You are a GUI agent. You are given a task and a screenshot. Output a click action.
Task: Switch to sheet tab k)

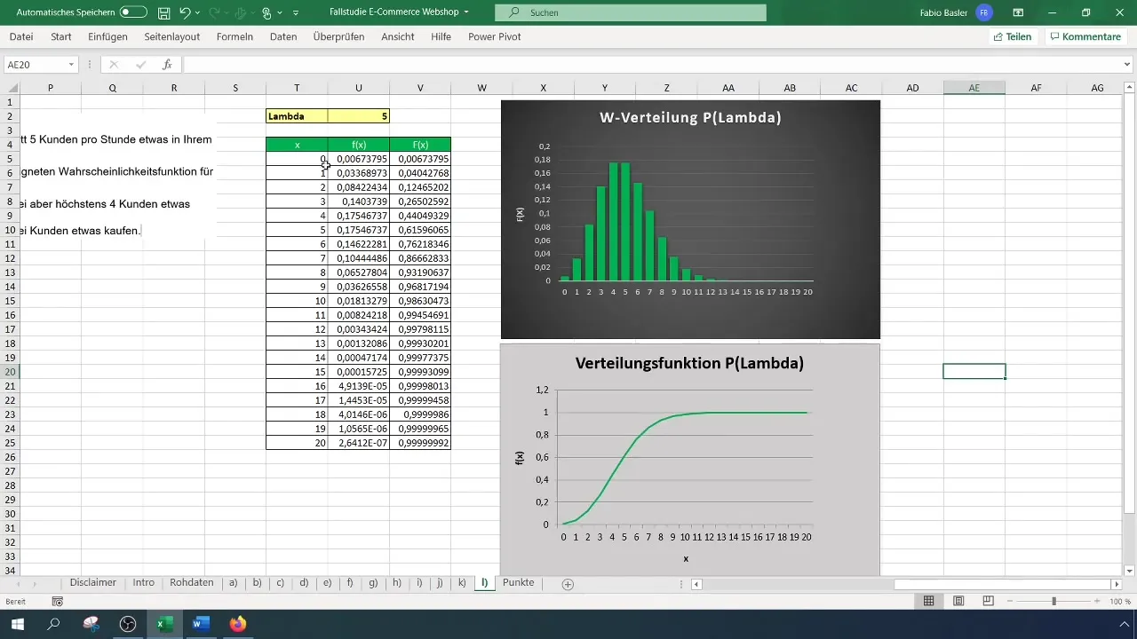(x=462, y=583)
